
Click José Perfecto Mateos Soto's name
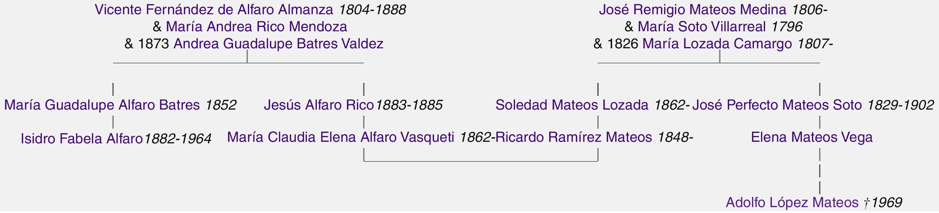click(x=777, y=105)
